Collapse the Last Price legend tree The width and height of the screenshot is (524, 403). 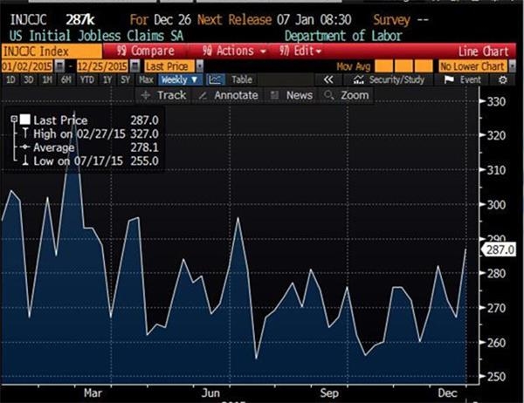pos(13,120)
